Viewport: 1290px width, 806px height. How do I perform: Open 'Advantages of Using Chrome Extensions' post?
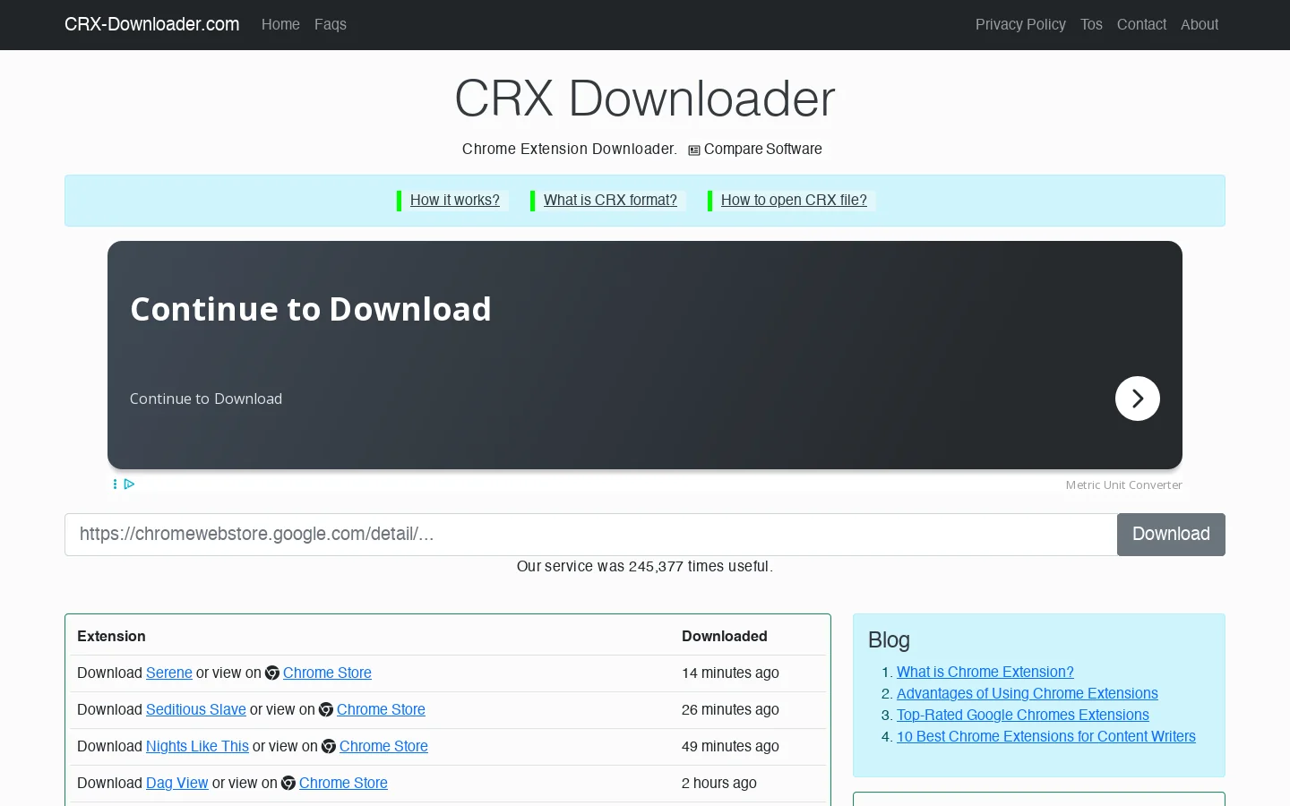point(1028,693)
